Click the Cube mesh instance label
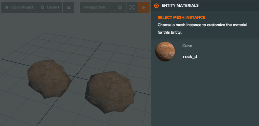The height and width of the screenshot is (126, 259). 187,46
